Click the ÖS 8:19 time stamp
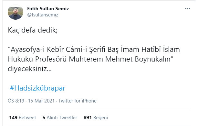Viewport: 199px width, 126px height. click(x=16, y=101)
